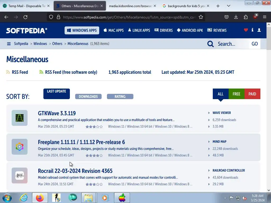Viewport: 271px width, 203px height.
Task: Open a new browser tab
Action: coord(218,6)
